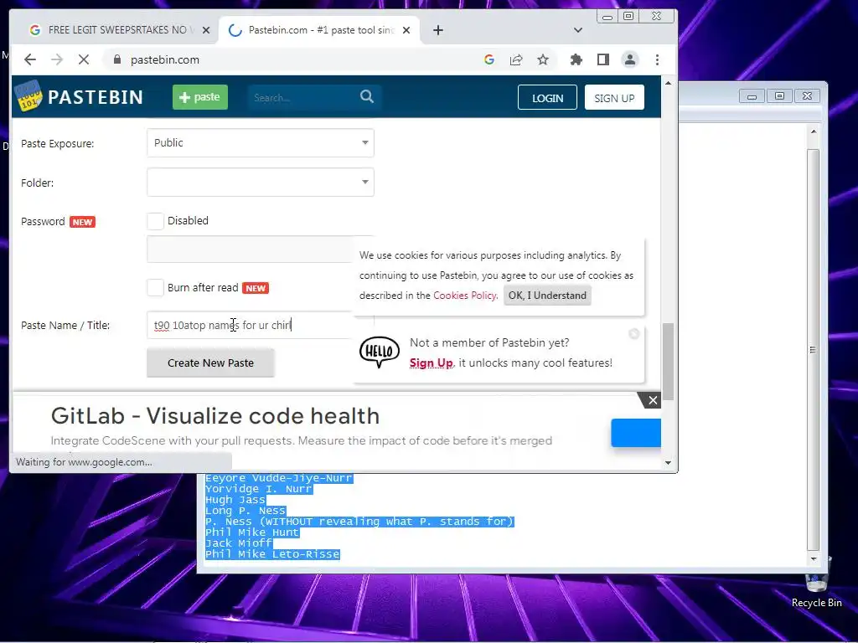This screenshot has width=858, height=643.
Task: Click the GitLab - Visualize code health headline
Action: click(215, 416)
